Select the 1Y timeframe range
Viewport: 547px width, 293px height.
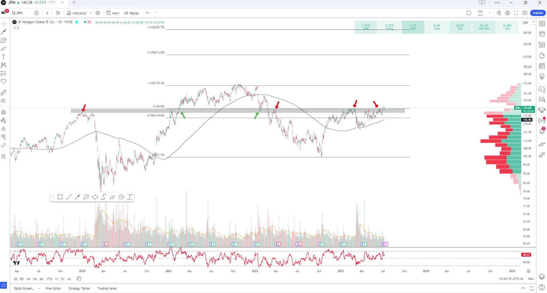56,279
